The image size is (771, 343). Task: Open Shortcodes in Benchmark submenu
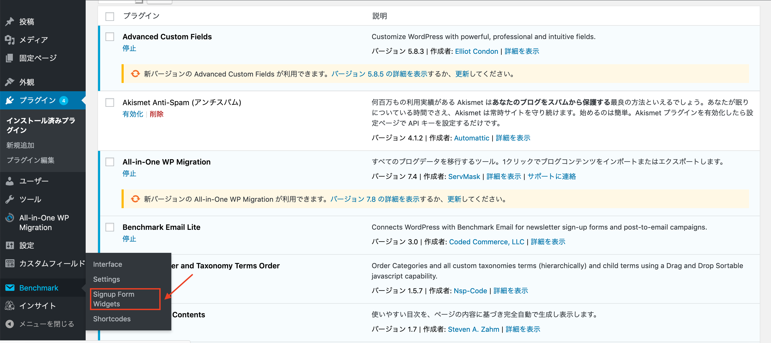point(112,319)
